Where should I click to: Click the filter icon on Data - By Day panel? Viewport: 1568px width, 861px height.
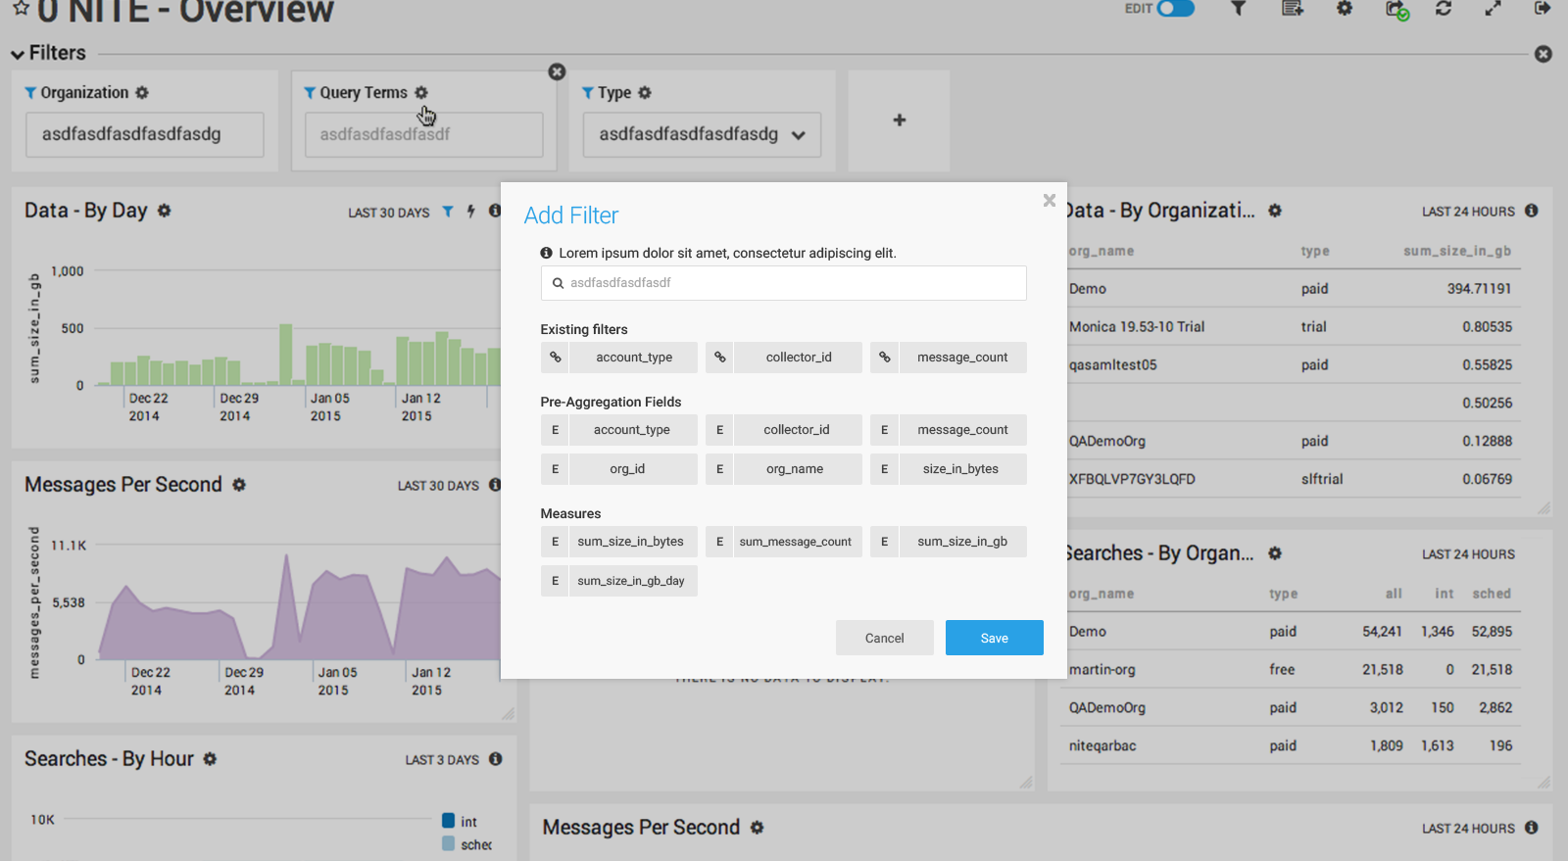pyautogui.click(x=448, y=212)
